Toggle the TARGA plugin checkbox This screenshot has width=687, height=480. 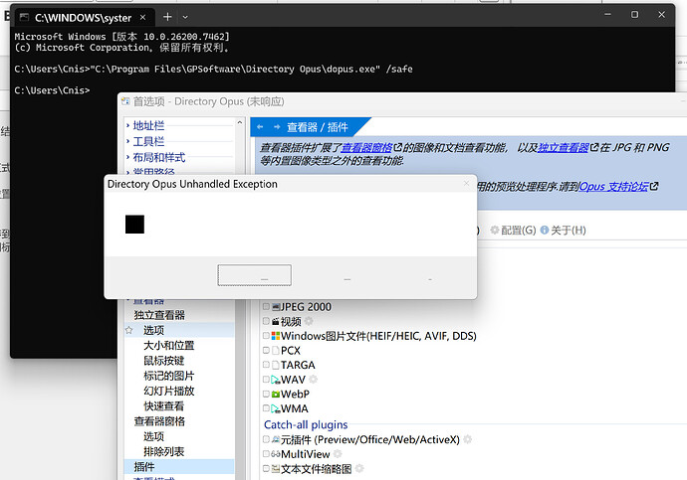(x=266, y=365)
